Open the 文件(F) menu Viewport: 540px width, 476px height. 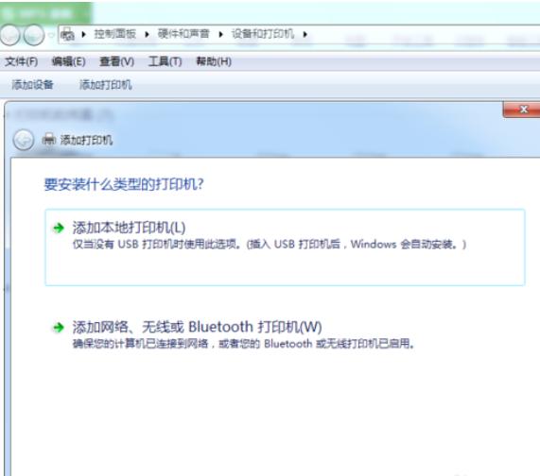pos(22,62)
